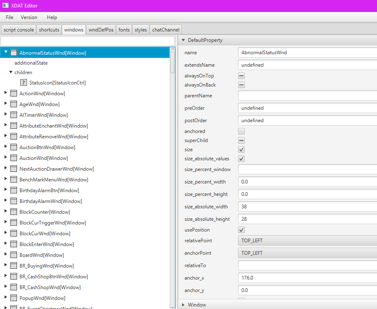Click the window icon beside AbnormalStatusWnd[Window]
Screen dimensions: 377x309
pyautogui.click(x=14, y=53)
